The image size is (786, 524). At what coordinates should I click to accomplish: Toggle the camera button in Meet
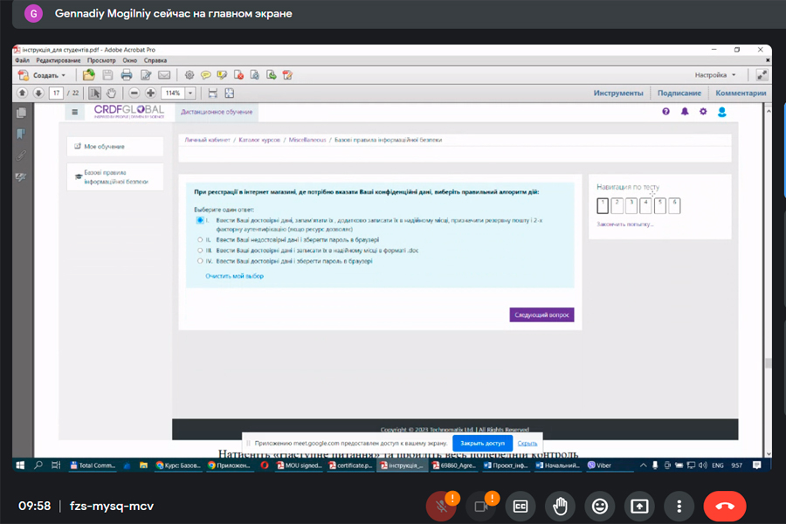(480, 506)
